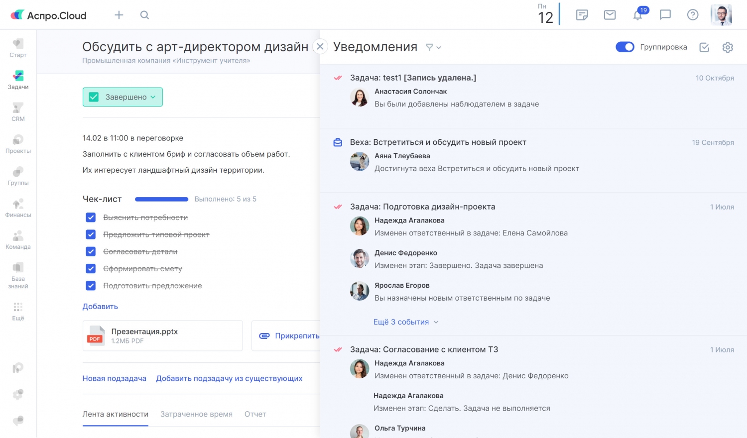
Task: Click the Новая подзадача link
Action: coord(114,378)
